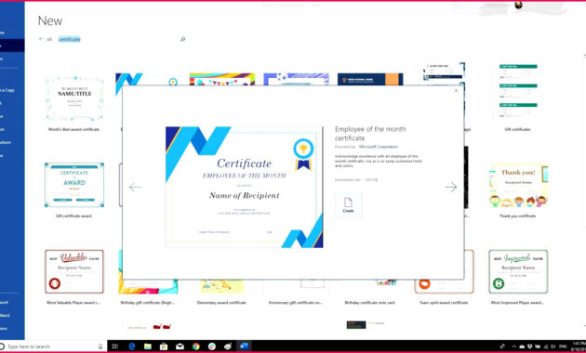Viewport: 586px width, 353px height.
Task: Open the Microsoft Corporation provider link
Action: pos(379,147)
